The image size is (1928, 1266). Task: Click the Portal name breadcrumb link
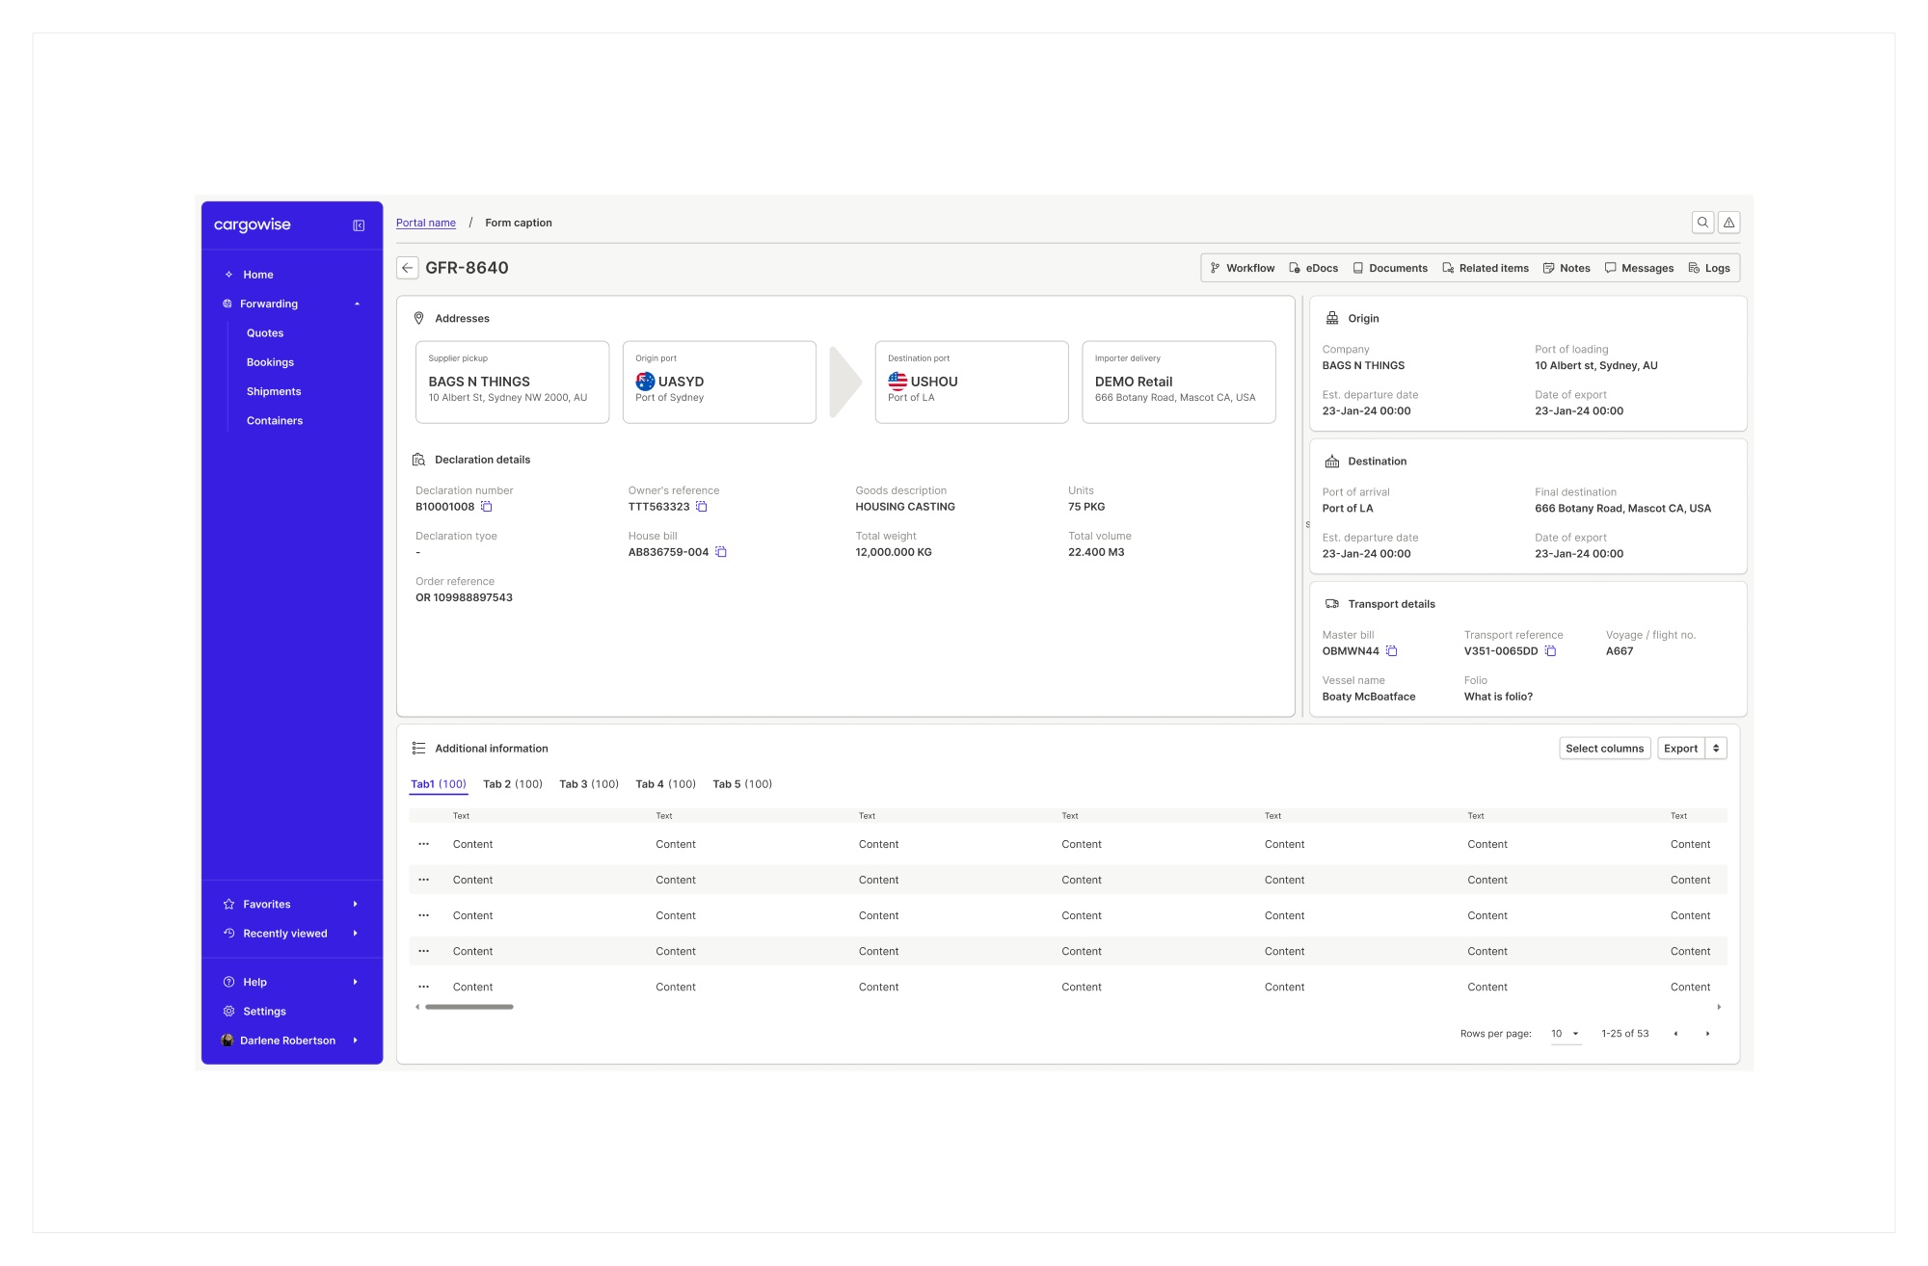coord(426,223)
